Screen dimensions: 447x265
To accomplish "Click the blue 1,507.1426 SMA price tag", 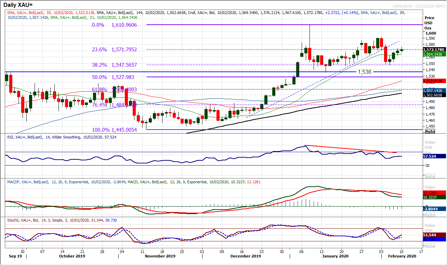I will pos(434,90).
